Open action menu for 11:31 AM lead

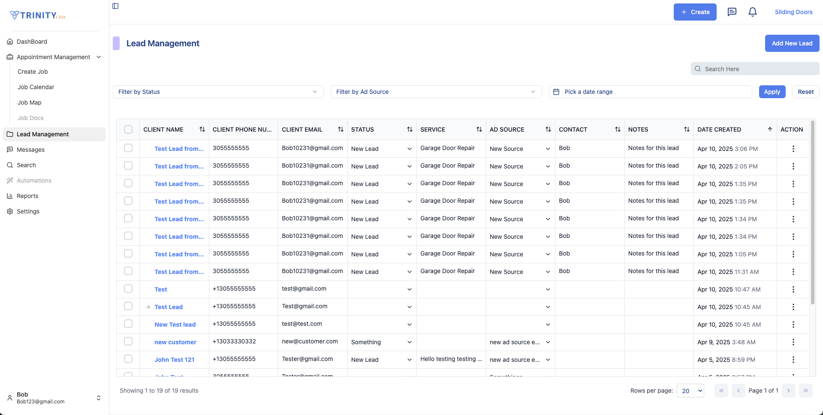click(793, 272)
